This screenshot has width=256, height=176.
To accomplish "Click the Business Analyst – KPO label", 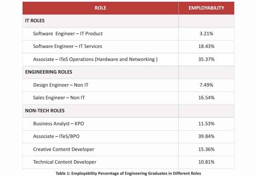I will 58,124.
